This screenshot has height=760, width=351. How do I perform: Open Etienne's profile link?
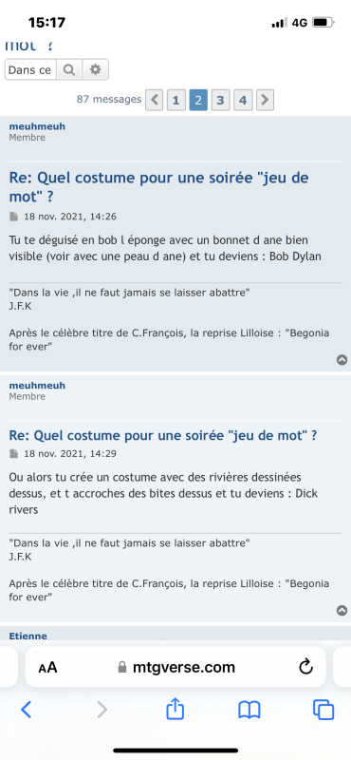(28, 636)
